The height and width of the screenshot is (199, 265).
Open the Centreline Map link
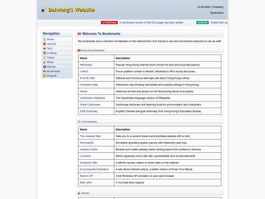(x=89, y=85)
